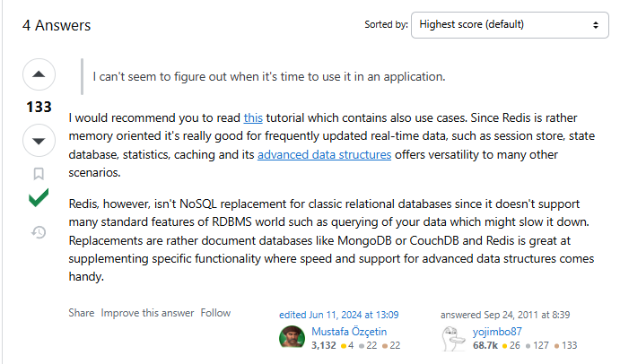Open the Highest score (default) sort dropdown
Image resolution: width=620 pixels, height=364 pixels.
(510, 25)
